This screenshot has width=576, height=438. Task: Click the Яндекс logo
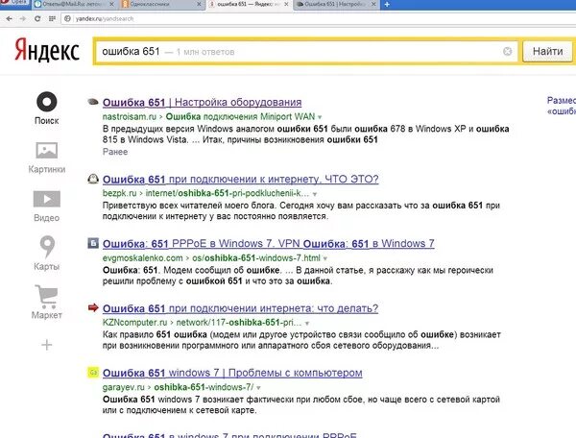(47, 51)
